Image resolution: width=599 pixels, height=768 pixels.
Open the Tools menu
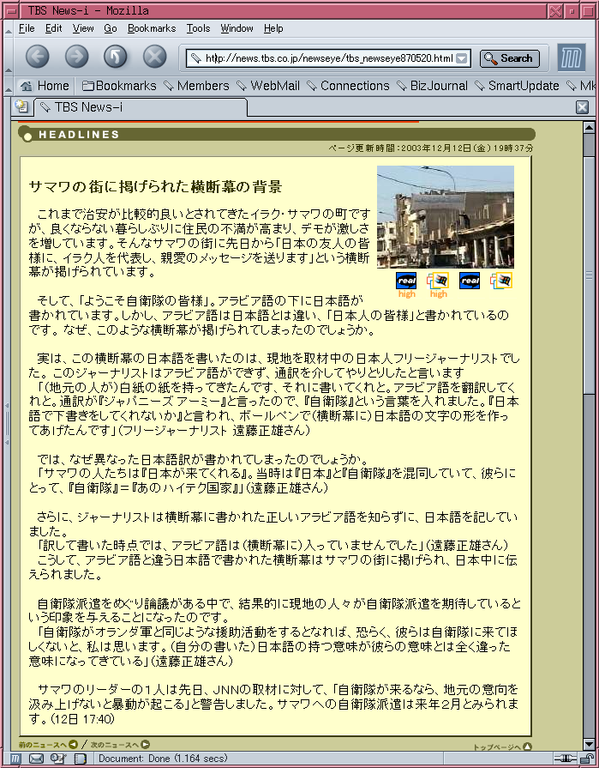point(198,28)
